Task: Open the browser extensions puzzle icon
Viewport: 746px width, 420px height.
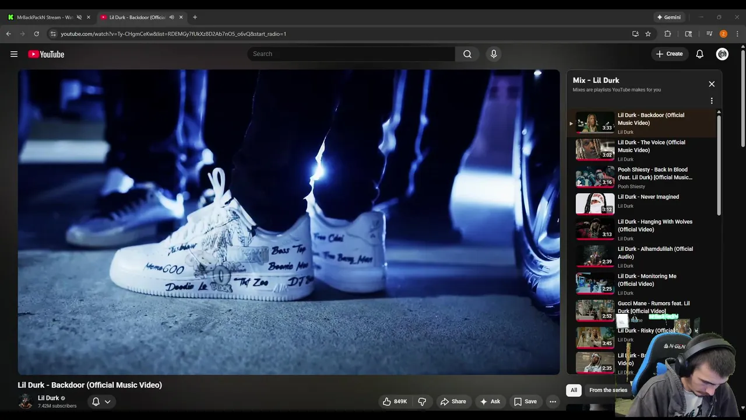Action: (x=668, y=34)
